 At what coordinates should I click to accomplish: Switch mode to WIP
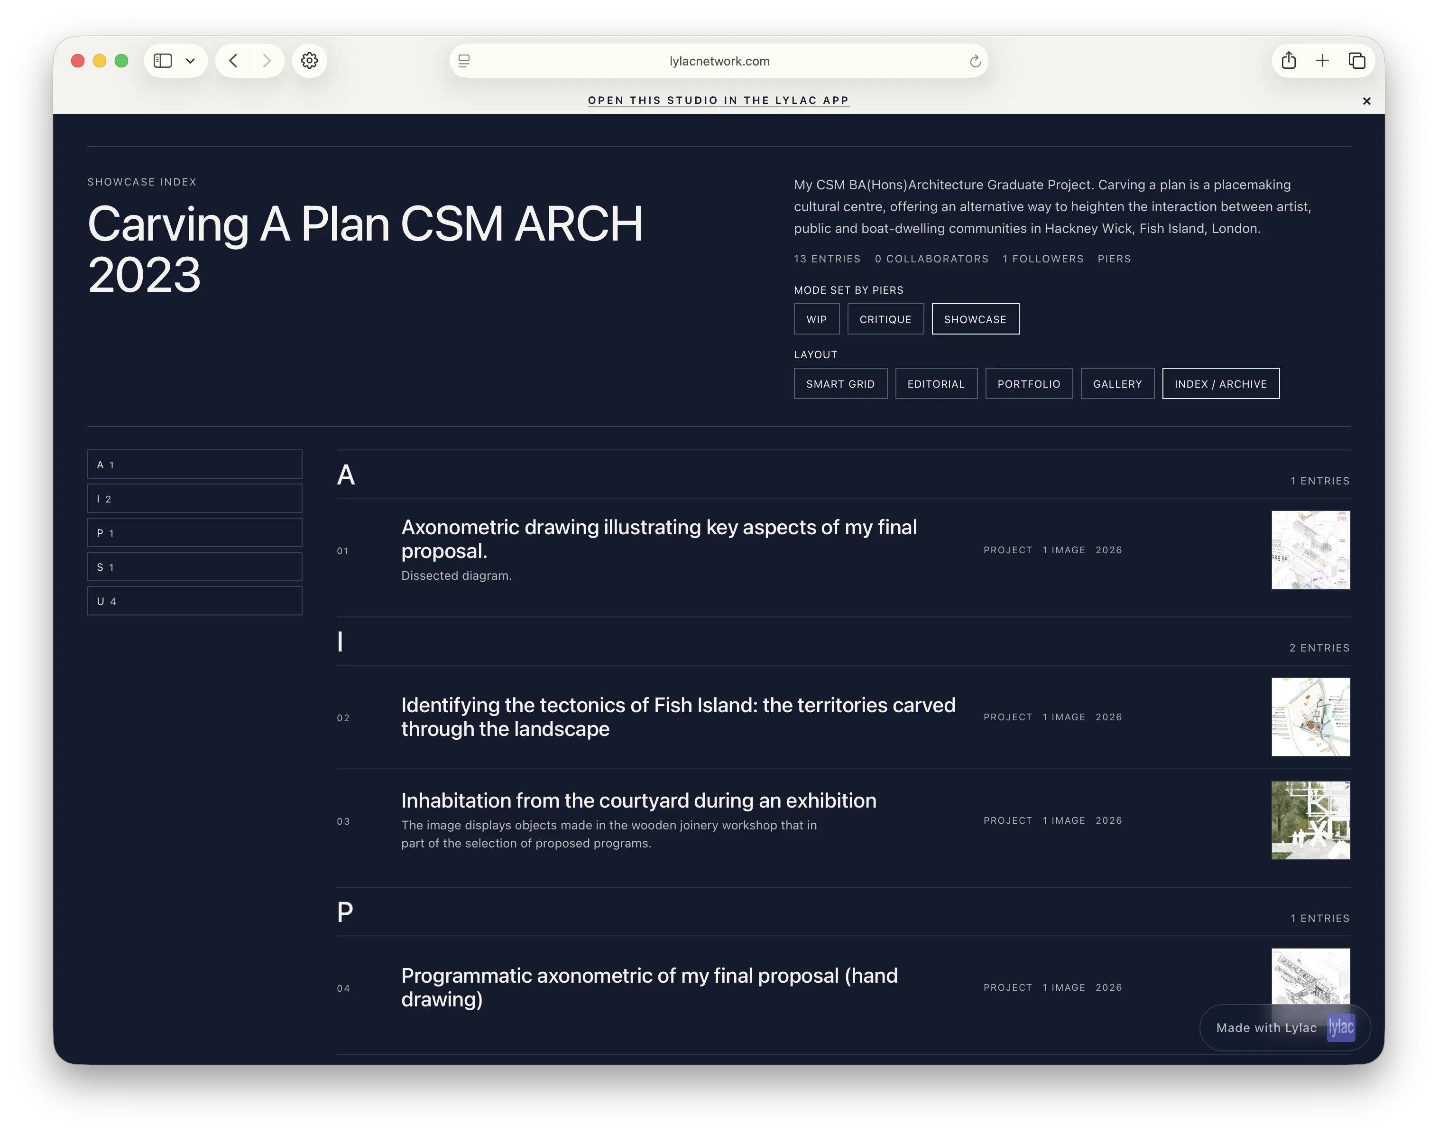pyautogui.click(x=816, y=319)
